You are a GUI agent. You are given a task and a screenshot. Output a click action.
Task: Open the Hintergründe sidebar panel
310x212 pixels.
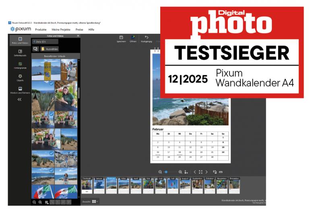[x=20, y=65]
